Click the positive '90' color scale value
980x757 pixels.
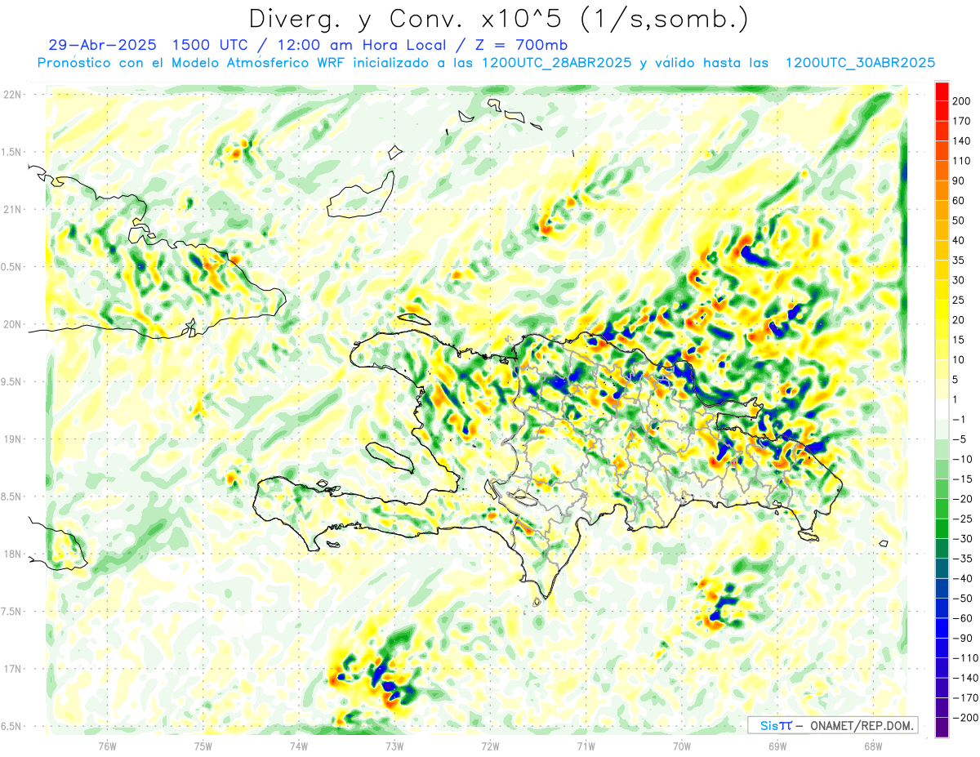[960, 180]
